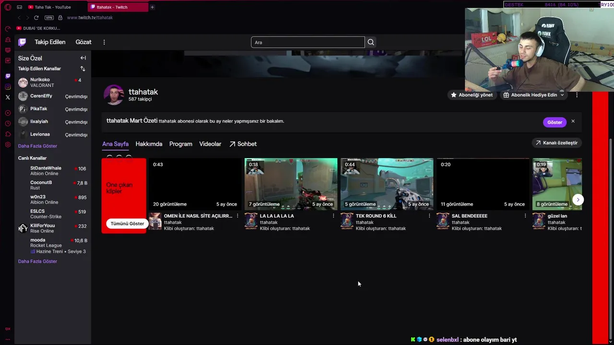Open the Player icon in the sidebar
This screenshot has height=345, width=614.
coord(8,113)
